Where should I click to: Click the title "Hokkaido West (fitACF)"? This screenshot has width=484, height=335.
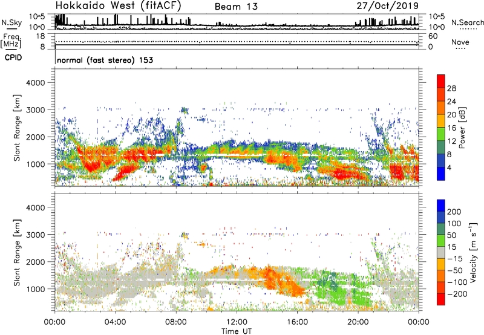click(x=118, y=5)
